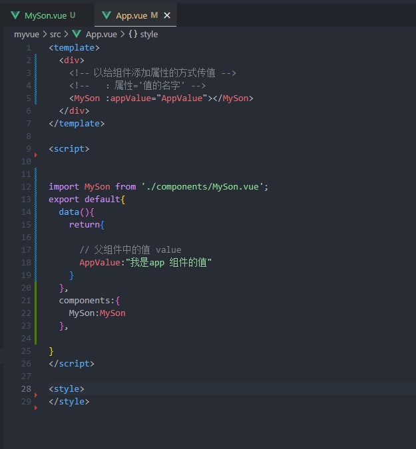Click line number 28 in the gutter

point(26,389)
